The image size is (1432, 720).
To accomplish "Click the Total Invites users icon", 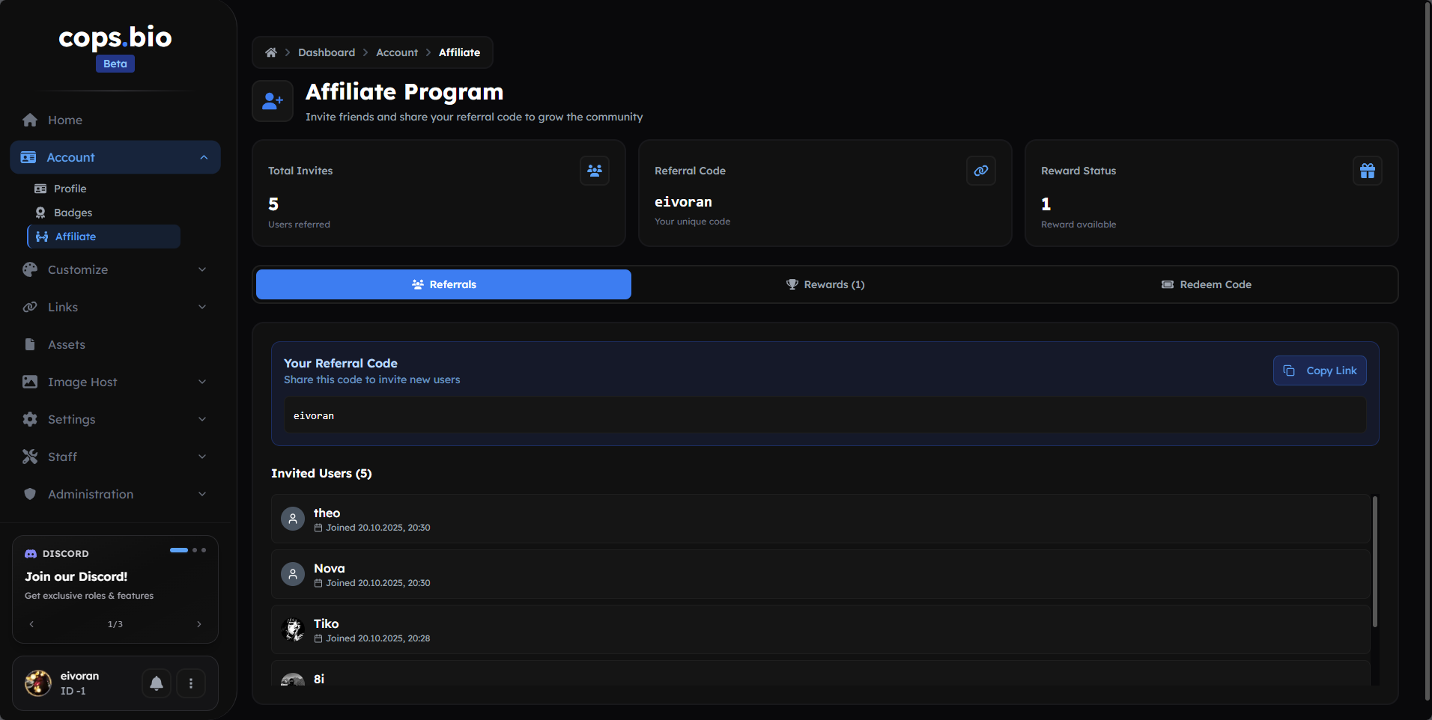I will point(594,171).
